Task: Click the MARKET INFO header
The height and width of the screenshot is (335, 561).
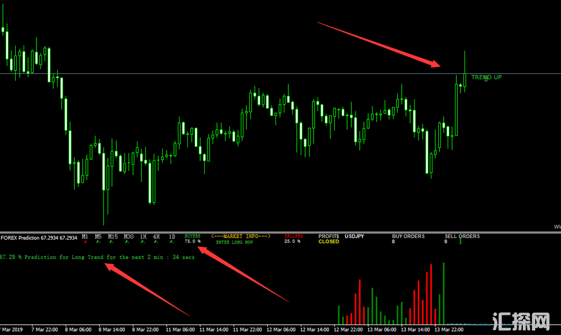Action: pyautogui.click(x=240, y=236)
